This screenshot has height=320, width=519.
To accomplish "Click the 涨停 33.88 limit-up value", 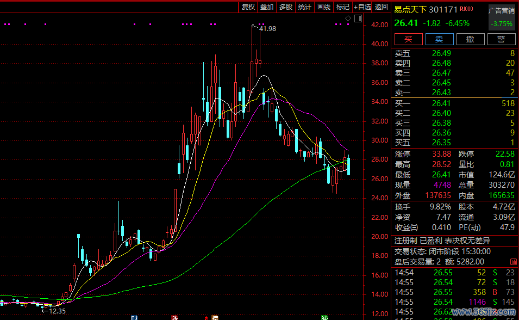I will [x=441, y=154].
